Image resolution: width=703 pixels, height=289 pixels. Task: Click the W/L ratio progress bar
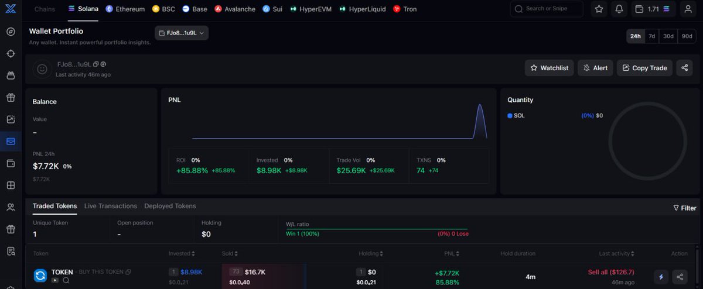click(x=377, y=229)
